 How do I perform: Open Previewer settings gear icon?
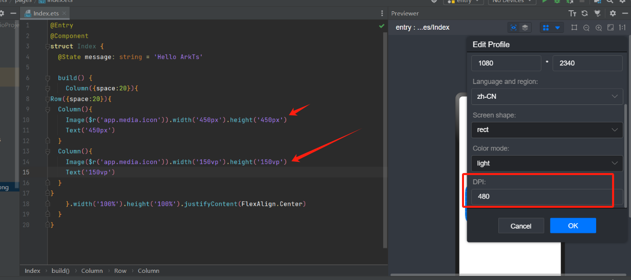point(613,13)
